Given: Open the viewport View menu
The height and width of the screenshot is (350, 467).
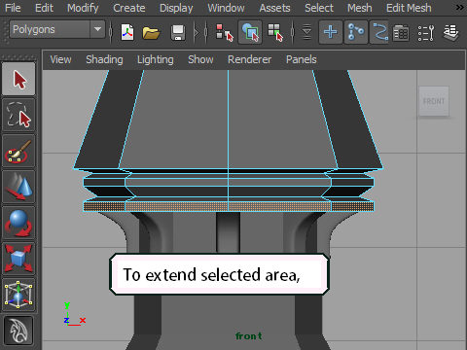Looking at the screenshot, I should [60, 59].
